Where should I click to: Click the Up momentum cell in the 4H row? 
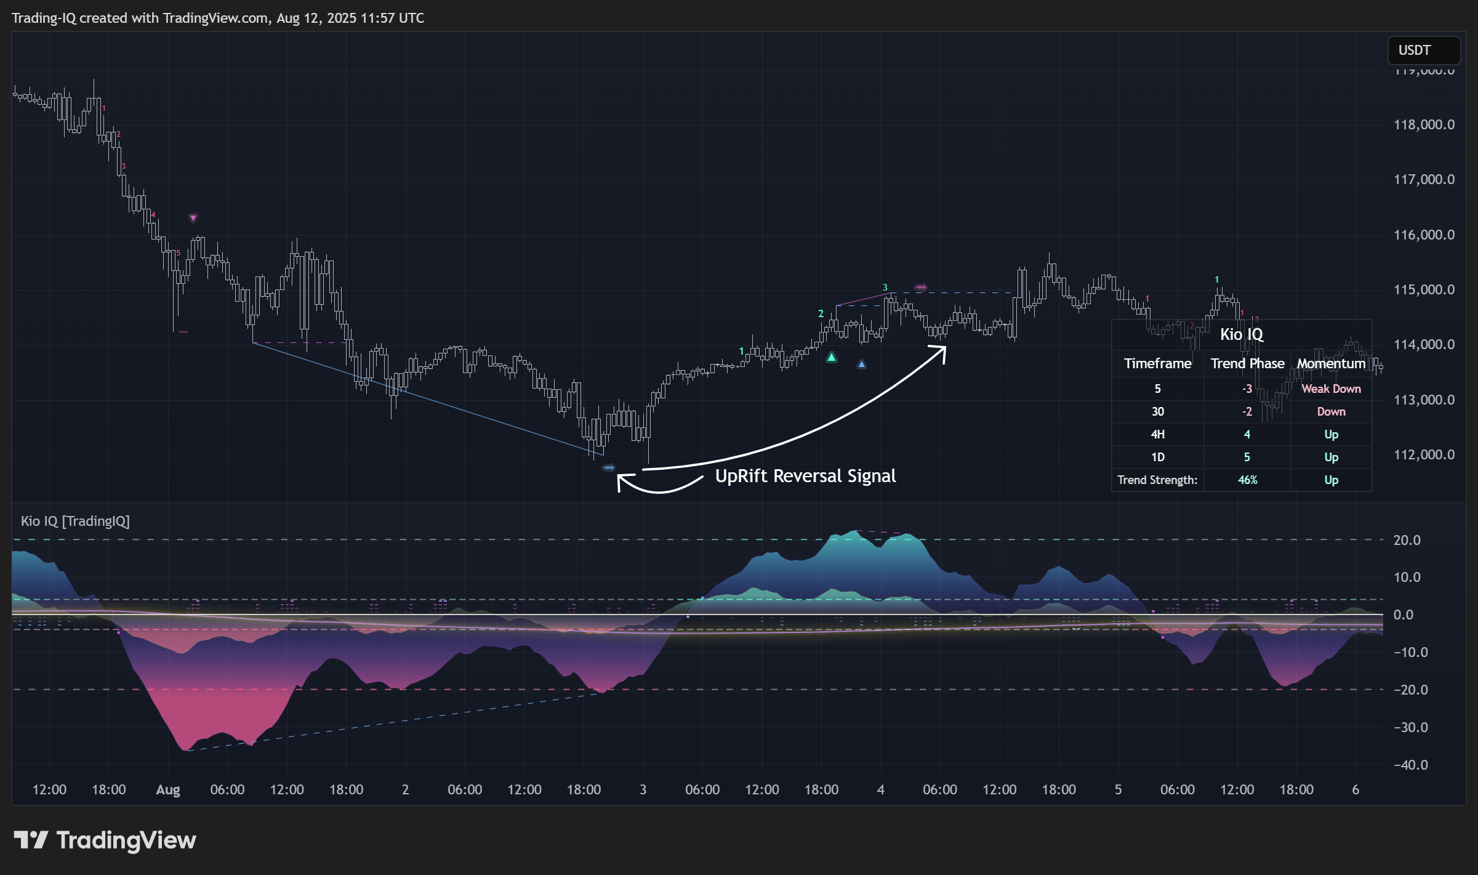(x=1331, y=434)
